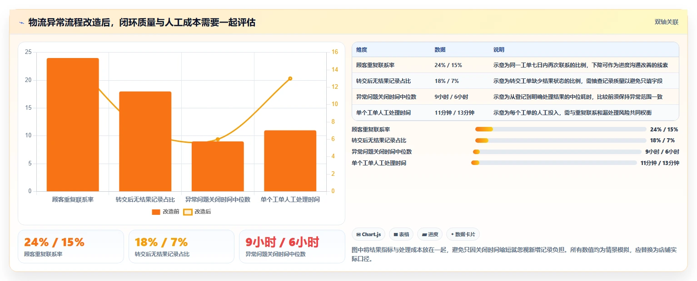Click the 11分钟 / 13分钟 table cell
This screenshot has height=281, width=697.
[454, 113]
